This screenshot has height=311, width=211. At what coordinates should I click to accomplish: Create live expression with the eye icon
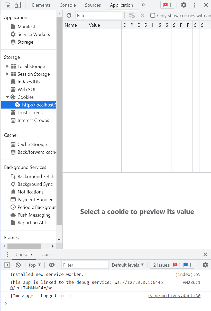pyautogui.click(x=52, y=265)
